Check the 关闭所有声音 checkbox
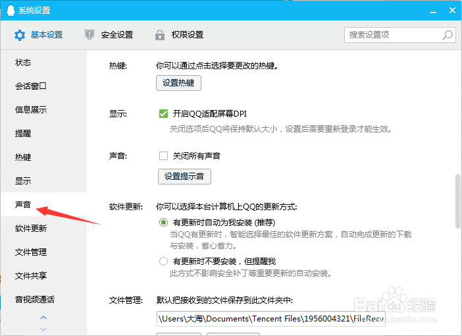This screenshot has height=336, width=462. pyautogui.click(x=163, y=155)
